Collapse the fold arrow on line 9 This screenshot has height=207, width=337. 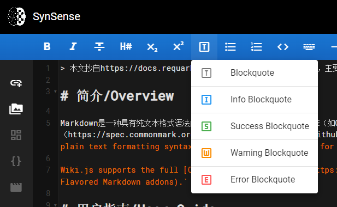point(55,205)
